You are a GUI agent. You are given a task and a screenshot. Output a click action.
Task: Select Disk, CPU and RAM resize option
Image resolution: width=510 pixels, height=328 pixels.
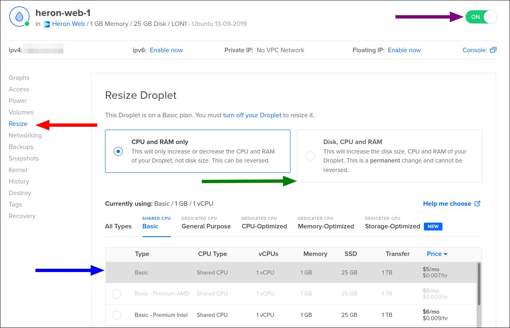310,156
